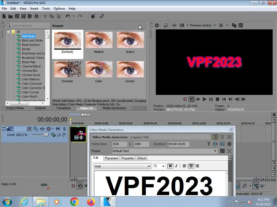Open Project Properties gear in main toolbar
Image resolution: width=277 pixels, height=207 pixels.
coord(37,16)
